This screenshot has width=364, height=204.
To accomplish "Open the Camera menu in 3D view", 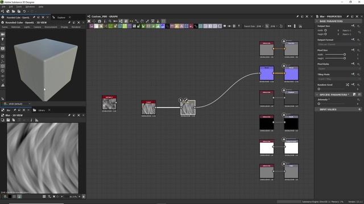I will (x=37, y=27).
